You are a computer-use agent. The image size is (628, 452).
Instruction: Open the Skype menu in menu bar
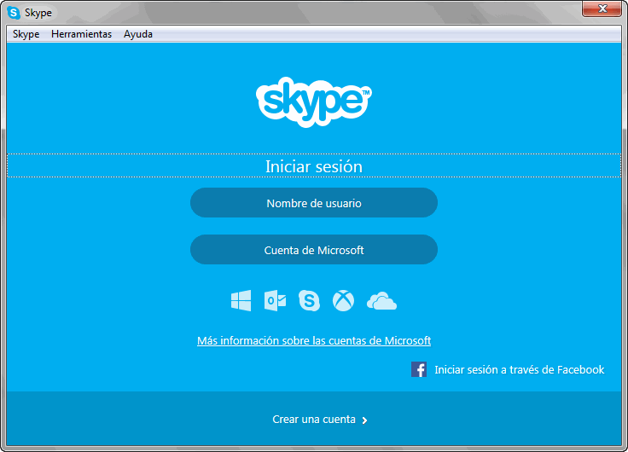(x=26, y=34)
